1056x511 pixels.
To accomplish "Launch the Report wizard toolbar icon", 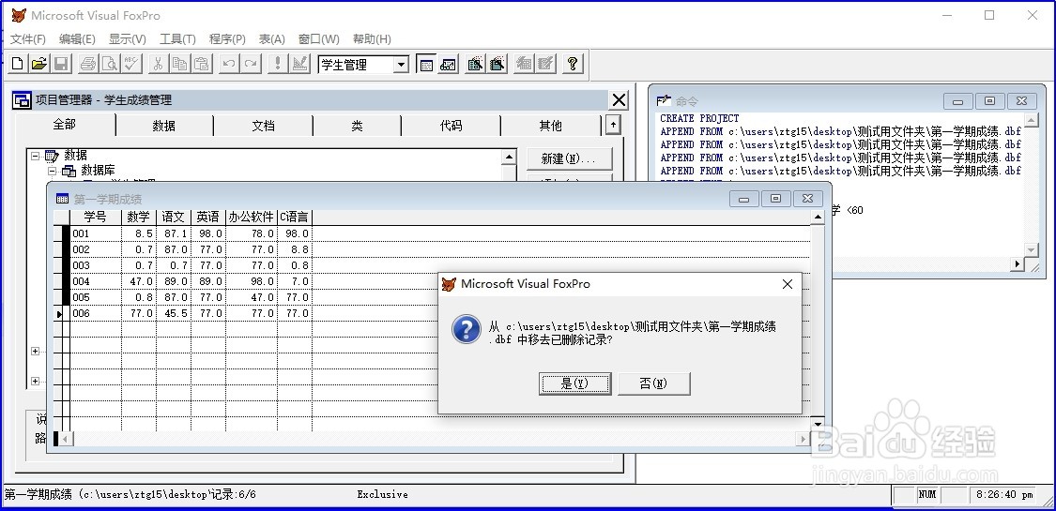I will point(497,65).
